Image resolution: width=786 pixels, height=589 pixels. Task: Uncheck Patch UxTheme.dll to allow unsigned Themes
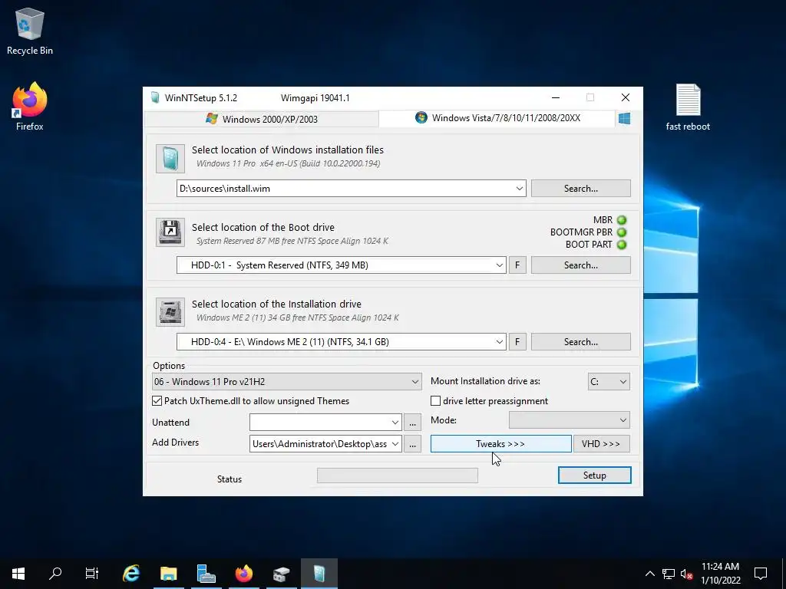click(x=157, y=401)
